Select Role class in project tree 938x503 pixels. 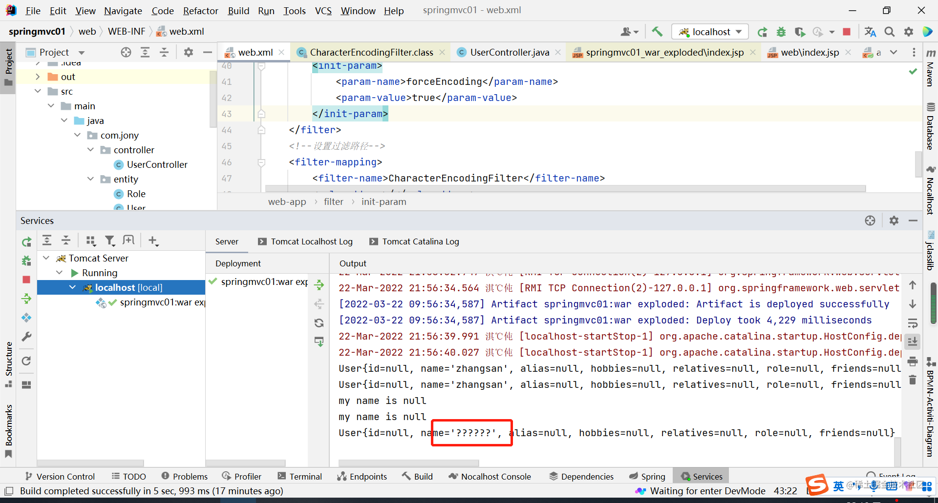(x=136, y=194)
